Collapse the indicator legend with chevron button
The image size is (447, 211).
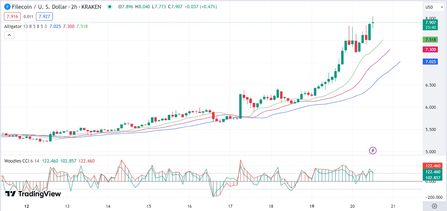point(9,35)
